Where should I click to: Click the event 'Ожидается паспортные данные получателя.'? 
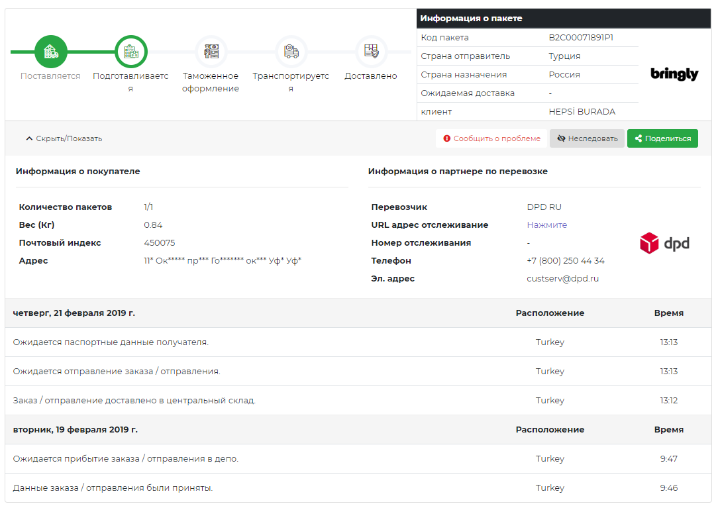pyautogui.click(x=111, y=342)
